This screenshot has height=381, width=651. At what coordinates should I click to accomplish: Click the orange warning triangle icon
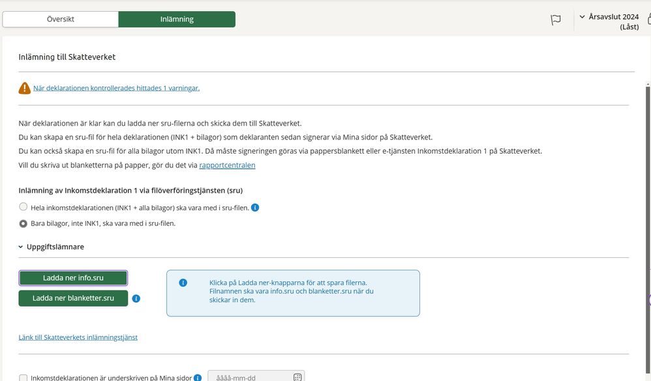(25, 88)
